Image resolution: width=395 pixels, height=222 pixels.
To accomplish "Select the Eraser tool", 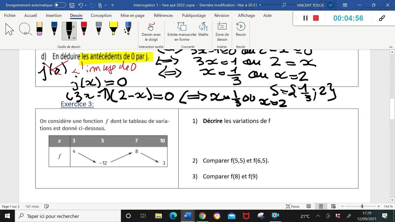I will click(39, 29).
